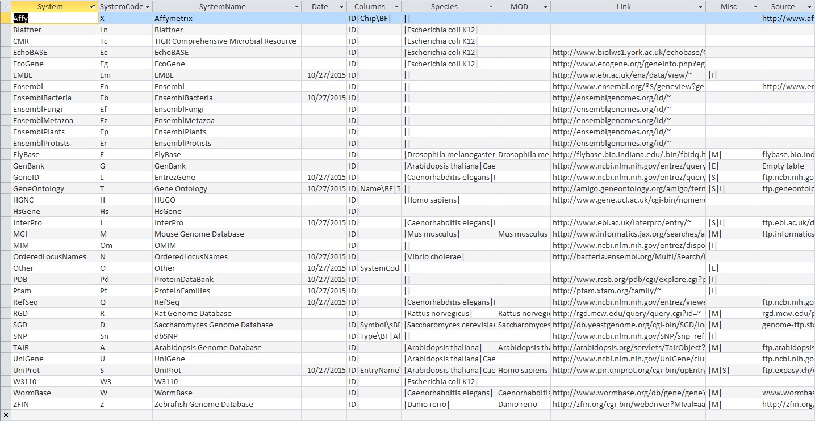
Task: Click the EnsemblBacteria system cell
Action: 55,98
